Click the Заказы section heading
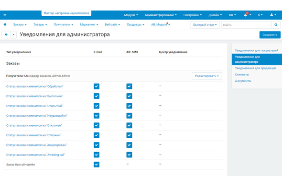 point(13,63)
